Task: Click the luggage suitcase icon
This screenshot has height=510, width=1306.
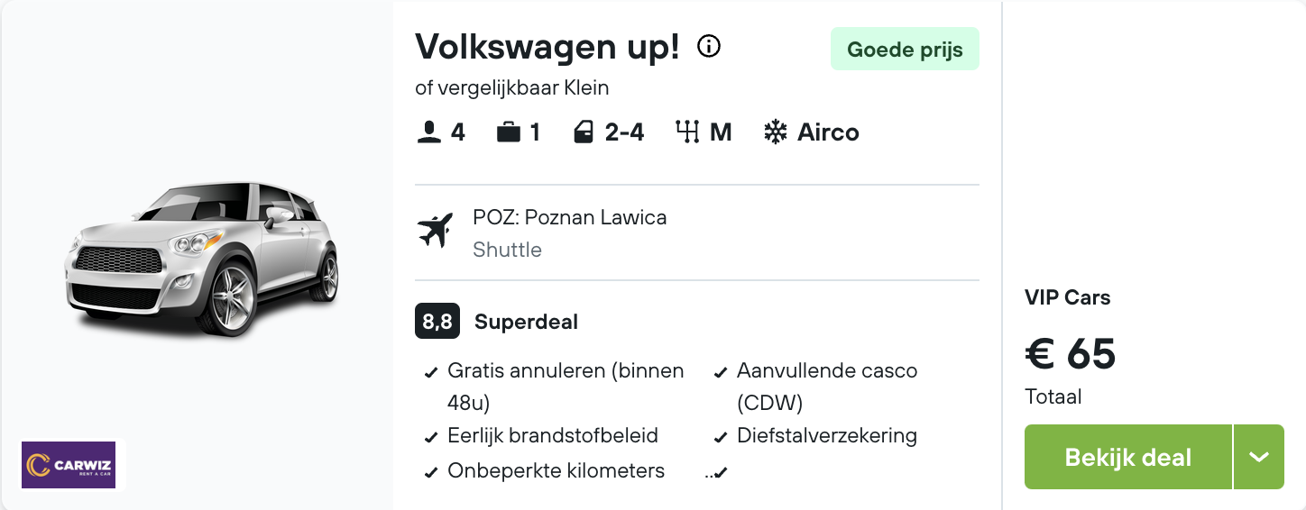Action: click(509, 132)
